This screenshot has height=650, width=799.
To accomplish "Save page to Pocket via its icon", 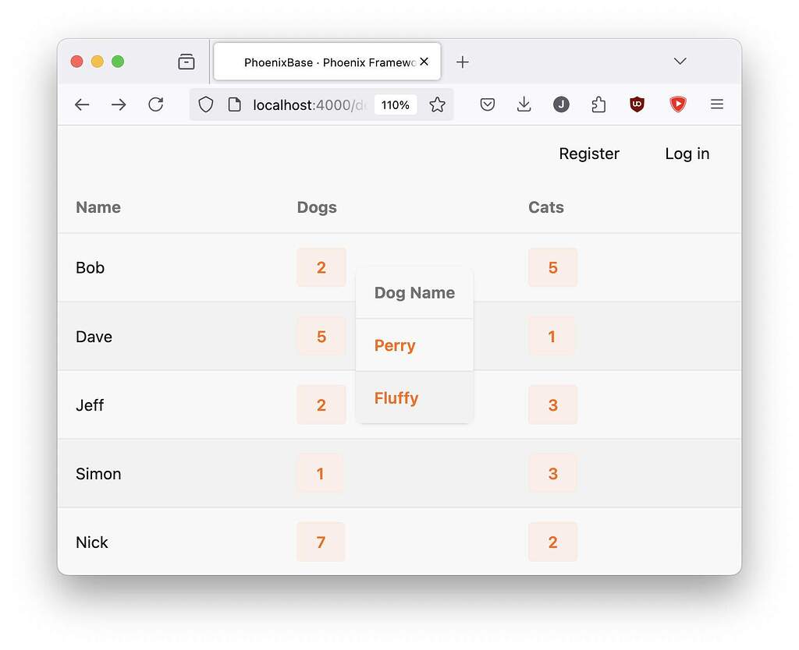I will coord(487,104).
